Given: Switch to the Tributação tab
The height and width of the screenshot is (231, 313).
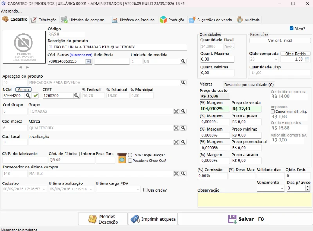Looking at the screenshot, I should (x=44, y=20).
